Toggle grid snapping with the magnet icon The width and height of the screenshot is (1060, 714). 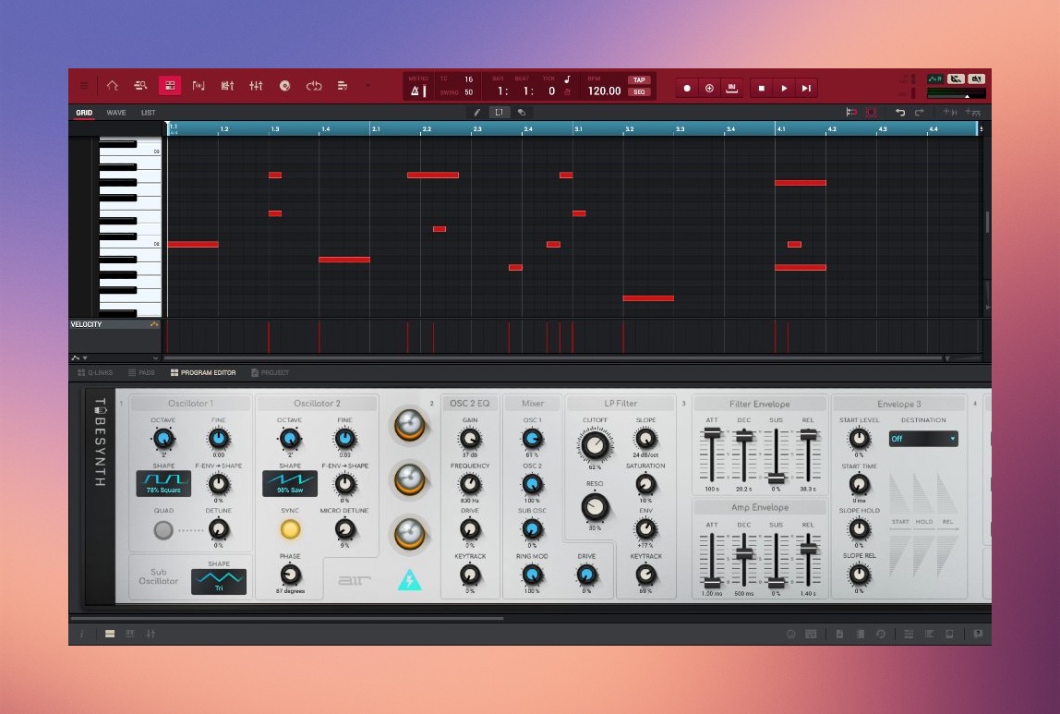point(849,112)
